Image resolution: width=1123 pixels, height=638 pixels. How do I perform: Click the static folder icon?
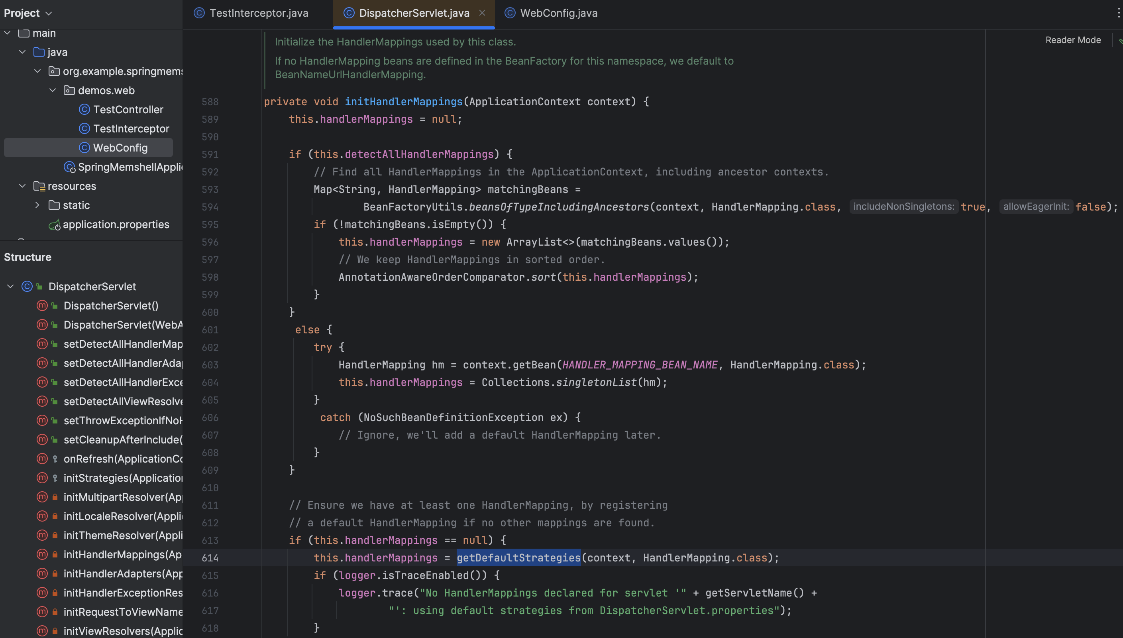click(x=54, y=205)
